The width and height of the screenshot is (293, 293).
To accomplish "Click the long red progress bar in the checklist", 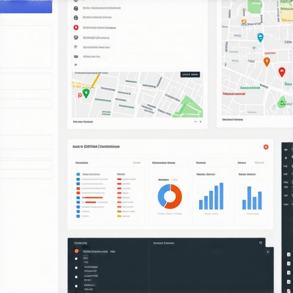I will [x=93, y=197].
